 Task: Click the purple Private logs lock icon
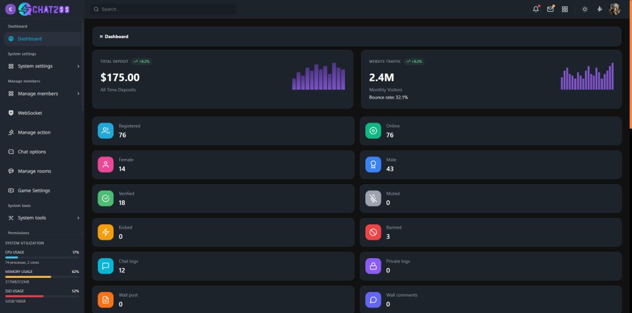(x=373, y=266)
